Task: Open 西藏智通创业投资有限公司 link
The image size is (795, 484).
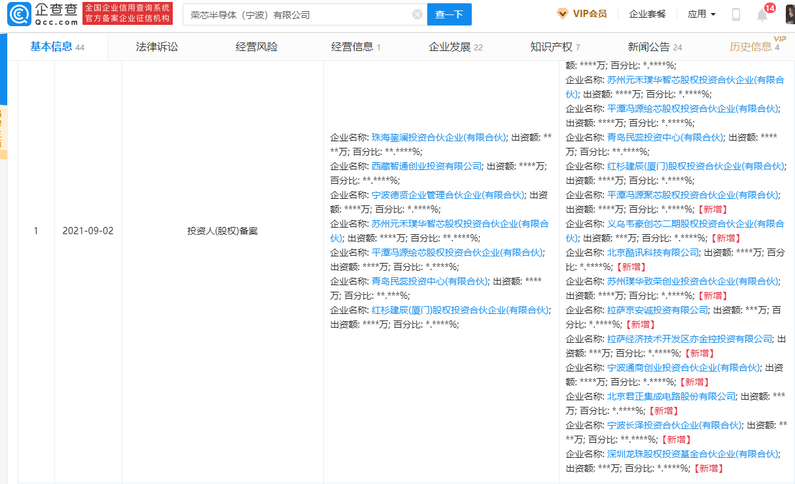Action: tap(427, 166)
